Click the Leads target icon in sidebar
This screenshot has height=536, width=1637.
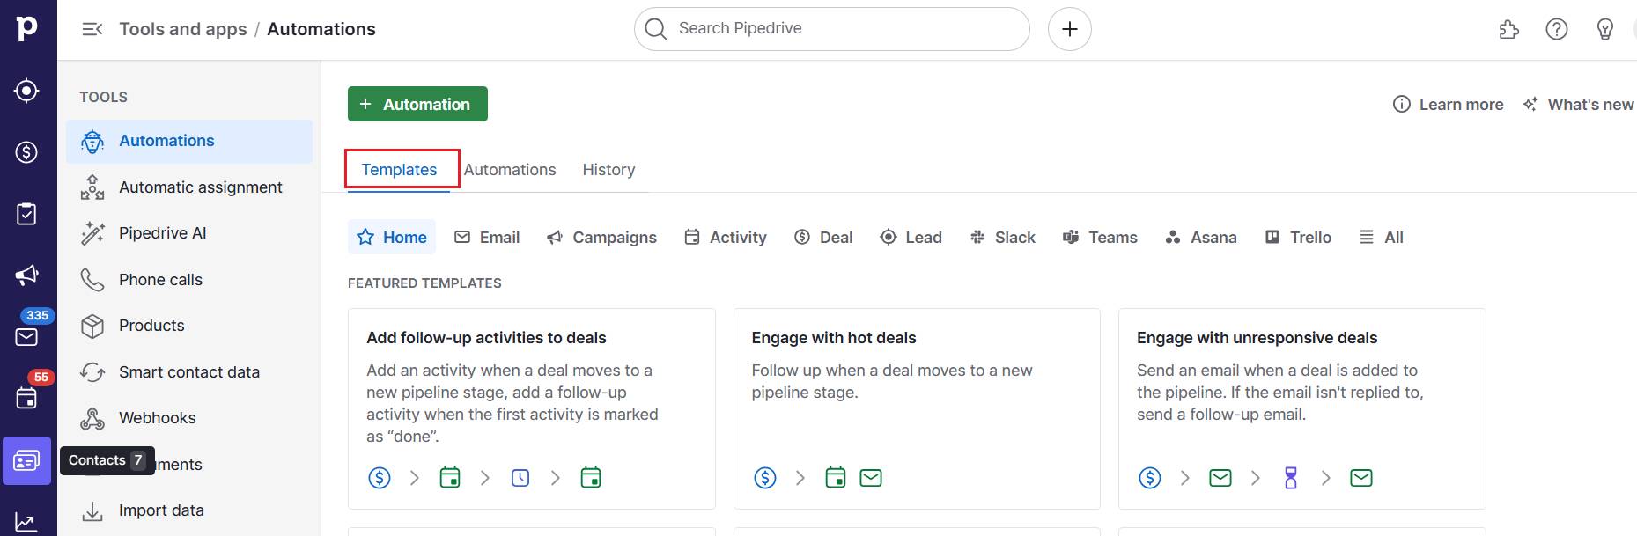(x=26, y=90)
